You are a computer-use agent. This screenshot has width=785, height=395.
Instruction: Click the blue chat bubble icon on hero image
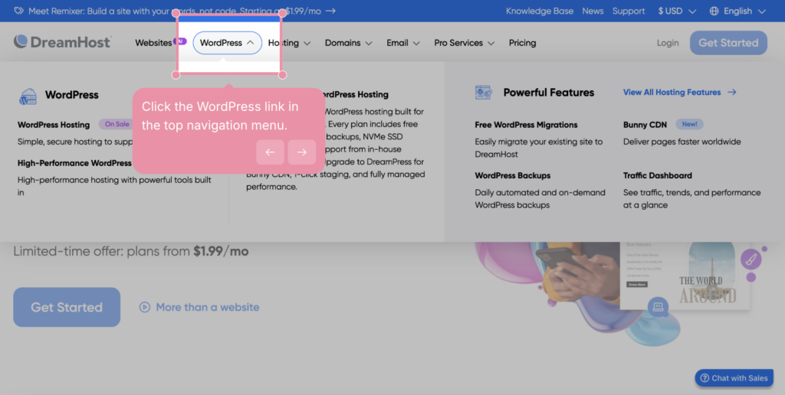click(x=658, y=306)
